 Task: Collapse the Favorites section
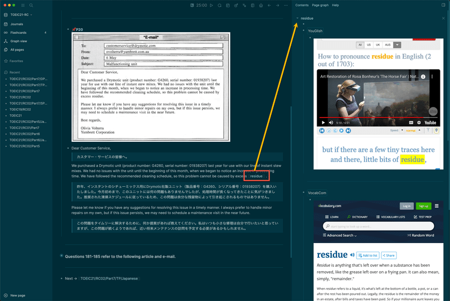[16, 61]
